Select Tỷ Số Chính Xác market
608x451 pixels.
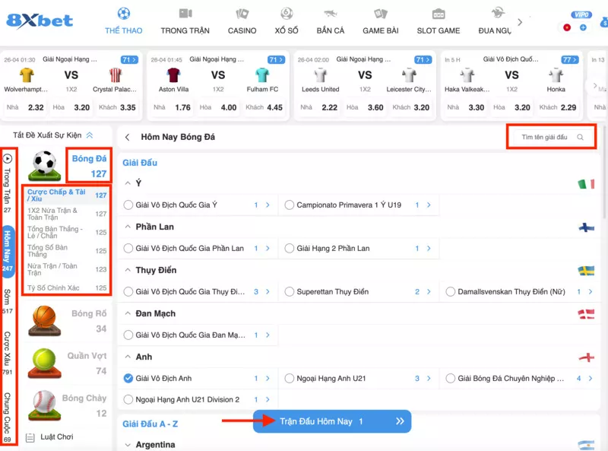pos(67,287)
